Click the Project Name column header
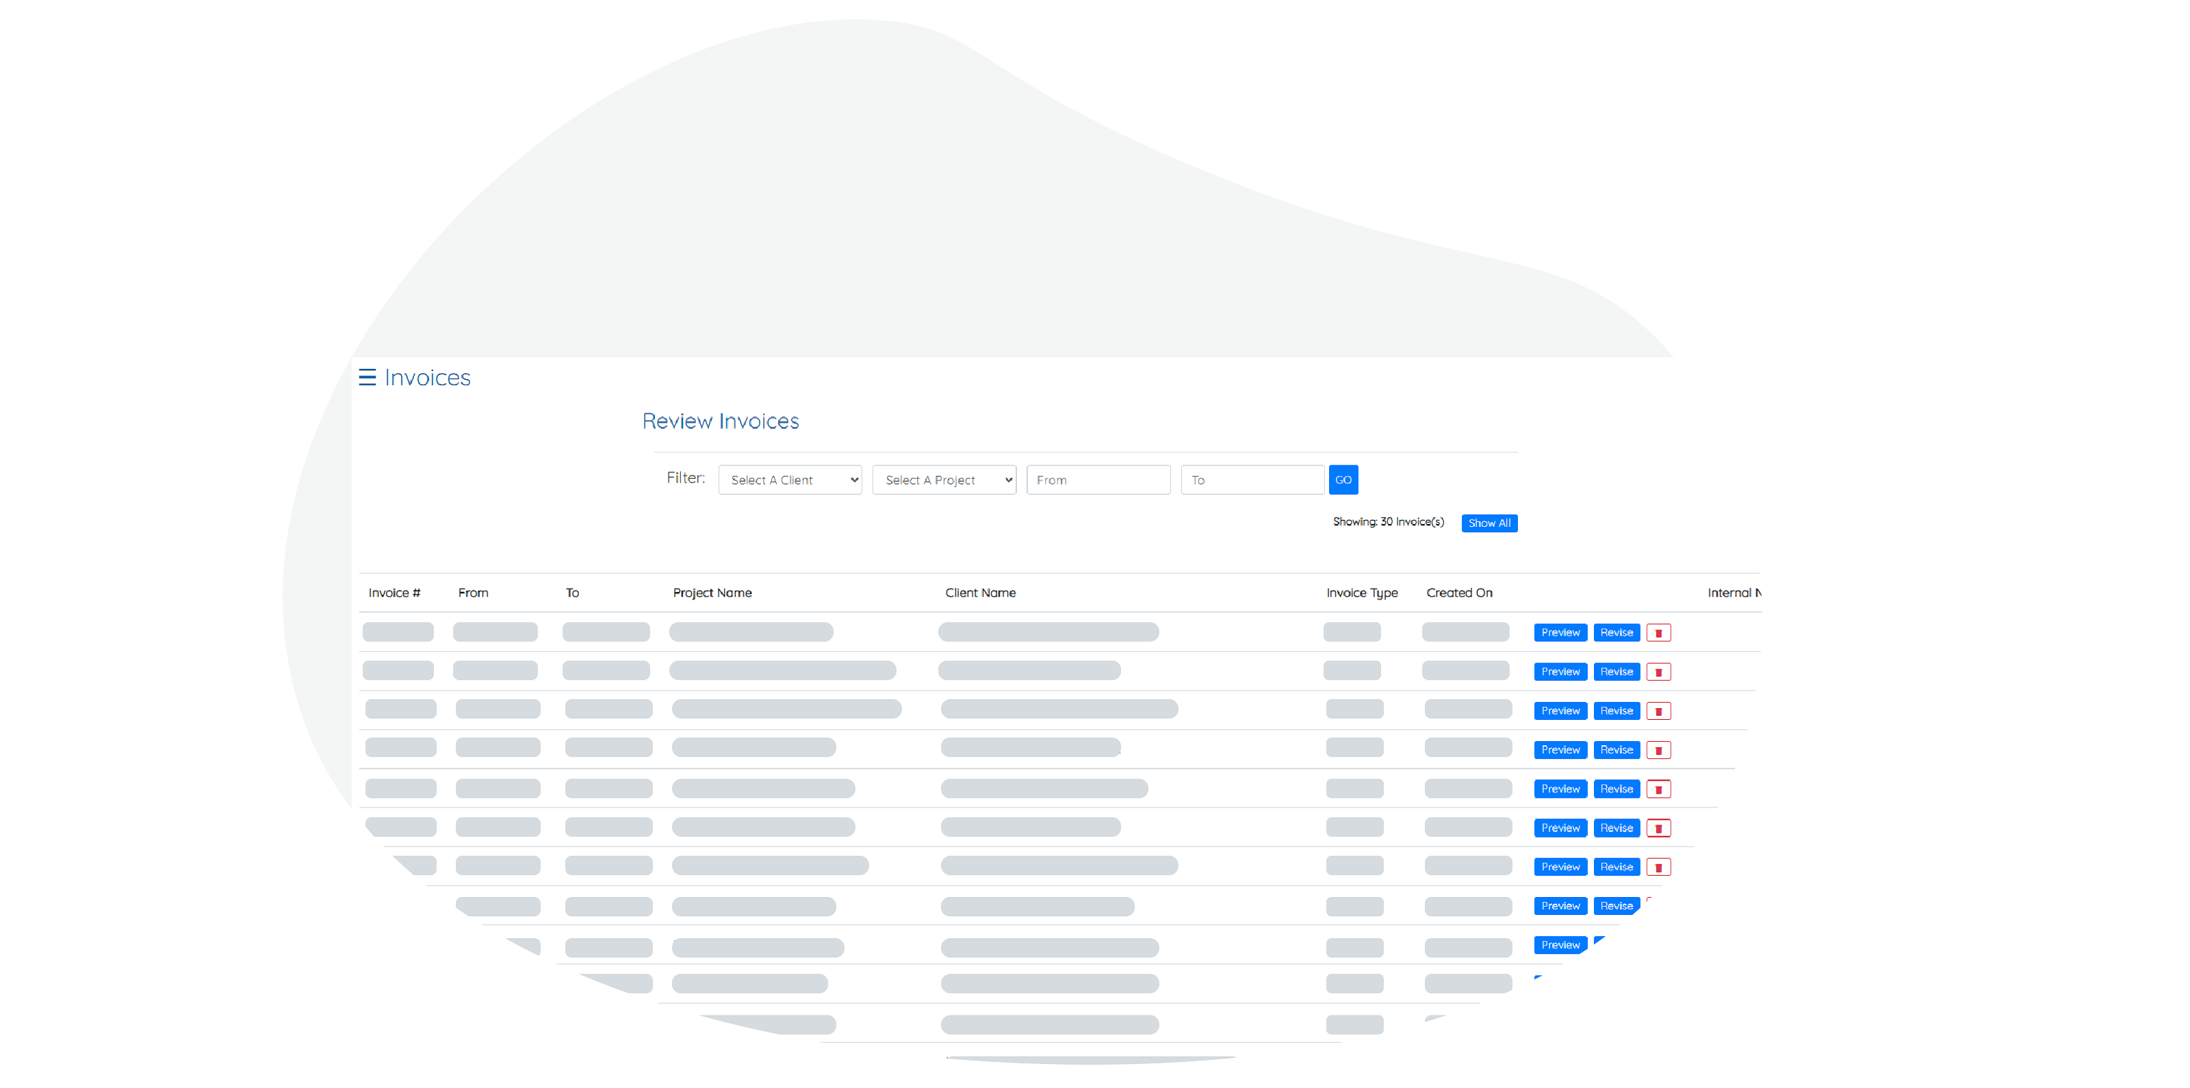The image size is (2190, 1088). (x=712, y=593)
